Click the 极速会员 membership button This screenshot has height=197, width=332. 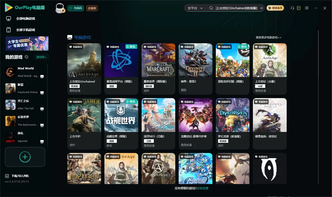click(x=275, y=8)
